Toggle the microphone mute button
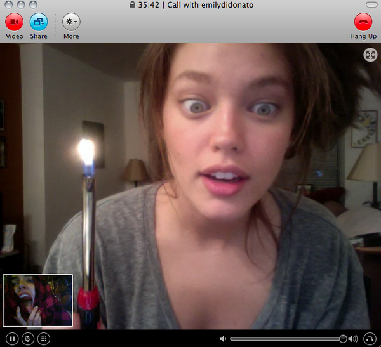 28,339
